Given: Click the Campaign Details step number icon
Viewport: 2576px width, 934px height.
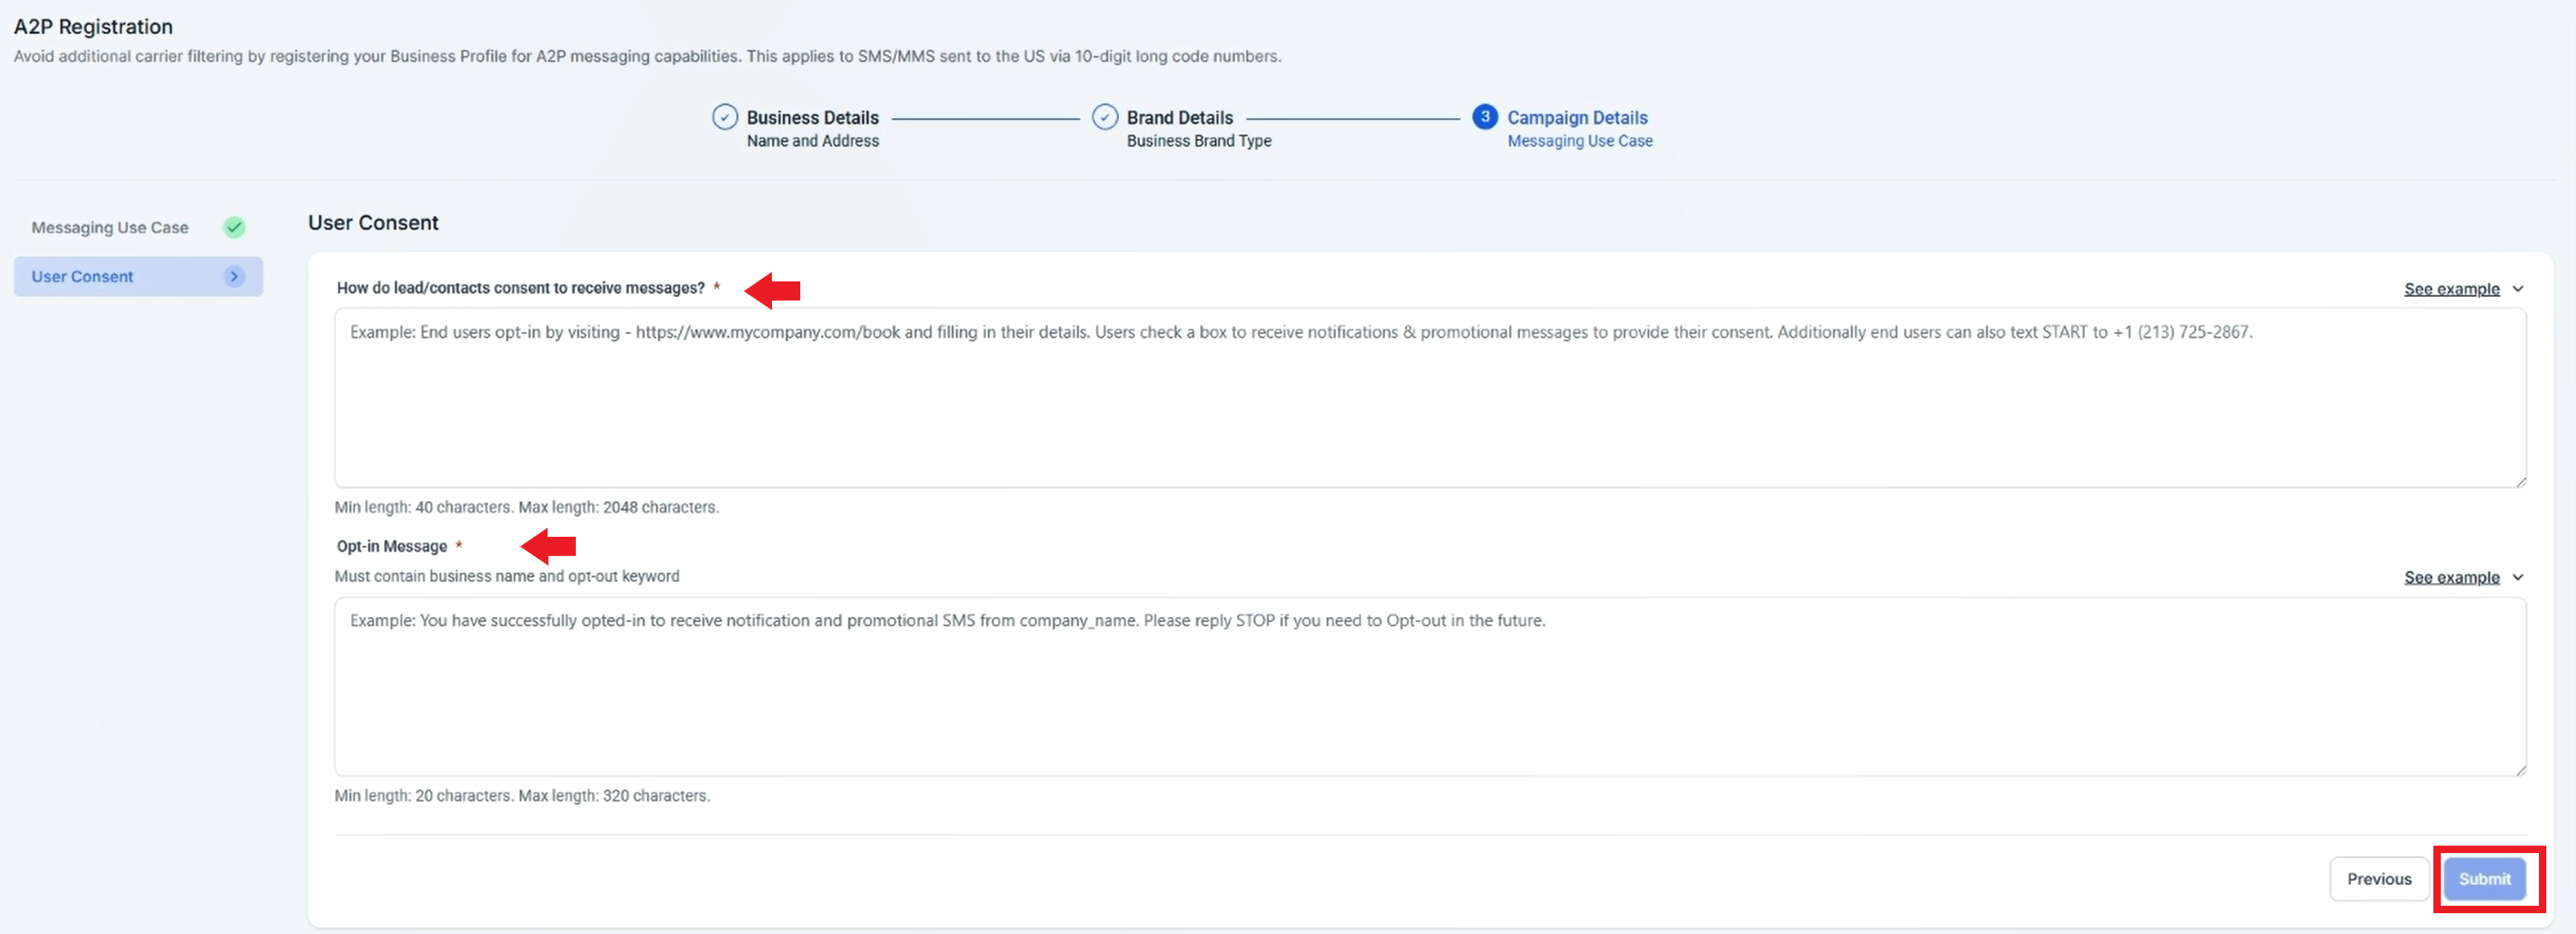Looking at the screenshot, I should coord(1484,117).
